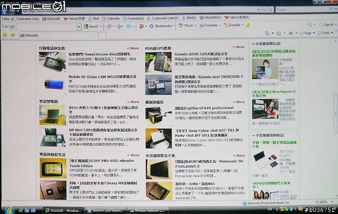Click the Google toolbar Search button
Screen dimensions: 338x214
pos(91,26)
